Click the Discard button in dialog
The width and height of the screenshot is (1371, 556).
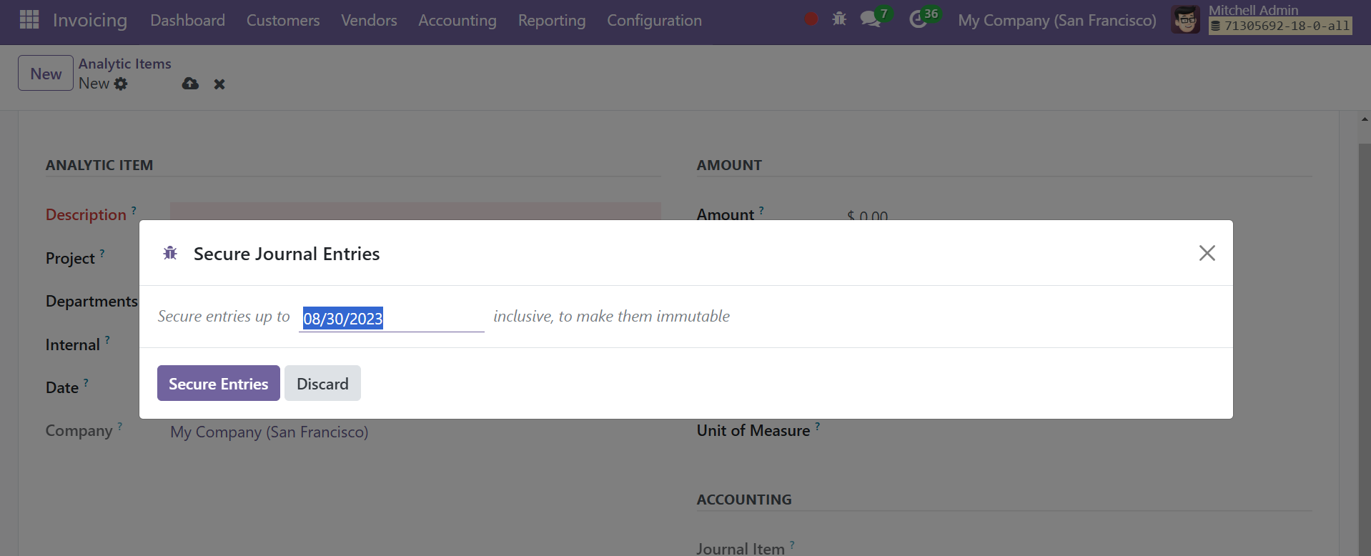tap(322, 383)
